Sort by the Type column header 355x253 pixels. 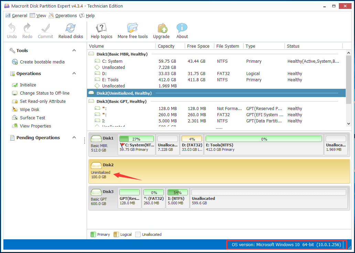[264, 46]
